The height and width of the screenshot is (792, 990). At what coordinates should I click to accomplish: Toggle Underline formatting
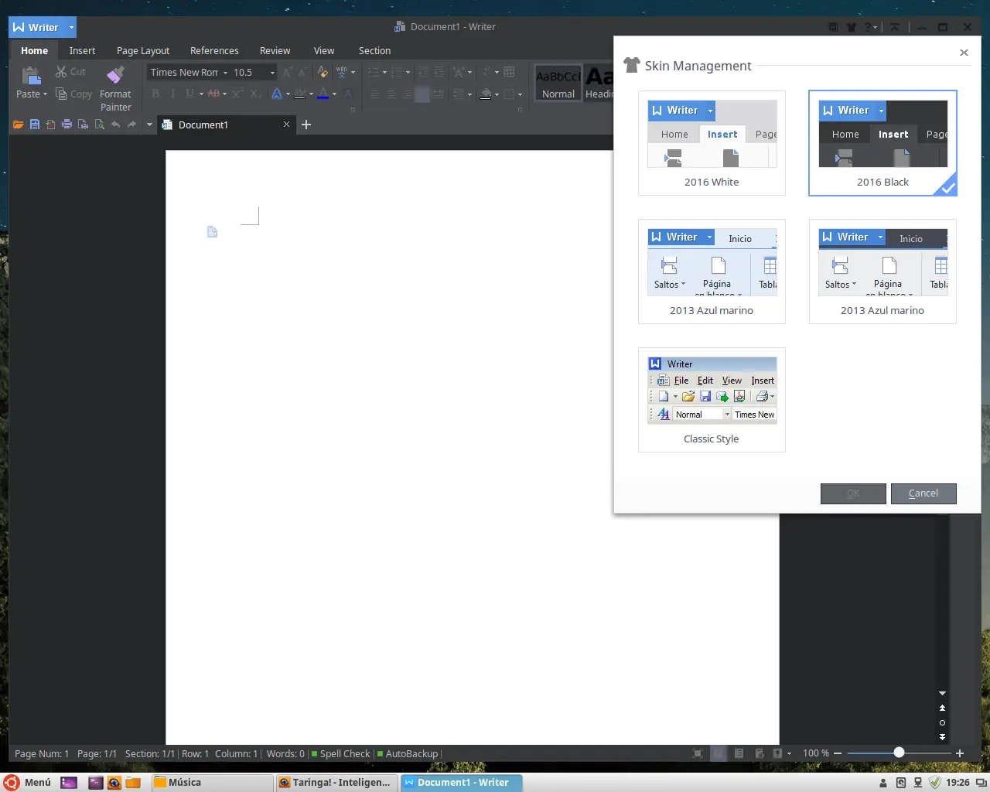[189, 94]
